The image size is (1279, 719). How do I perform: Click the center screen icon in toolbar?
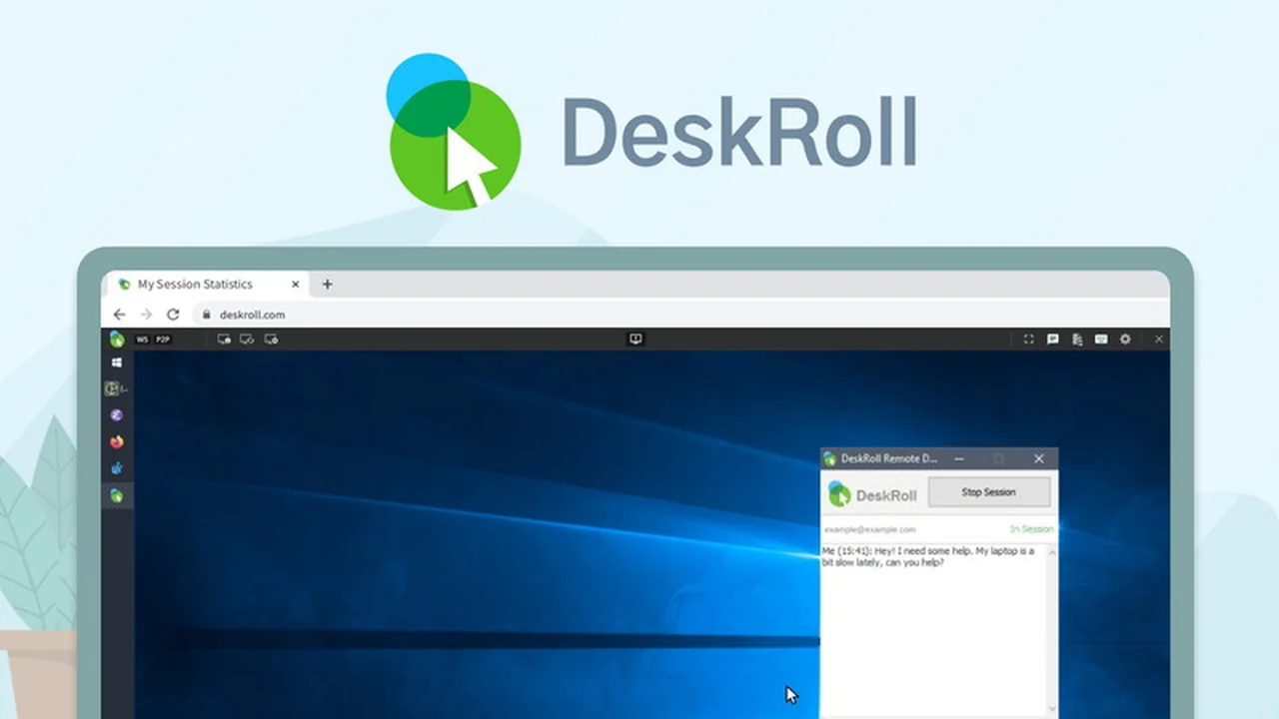(x=636, y=340)
